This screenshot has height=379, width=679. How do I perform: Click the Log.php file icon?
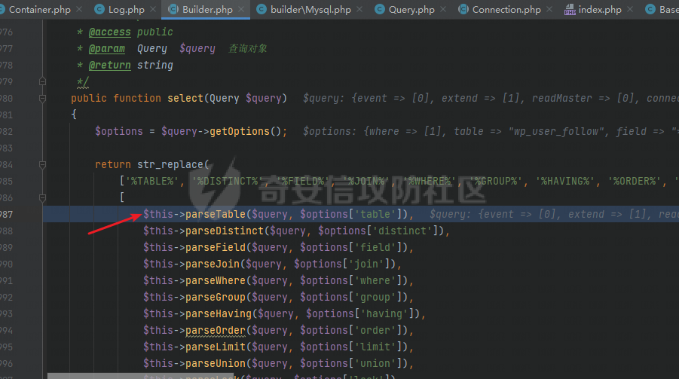tap(99, 10)
